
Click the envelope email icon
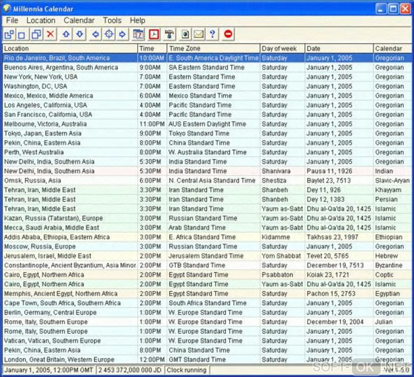click(199, 35)
